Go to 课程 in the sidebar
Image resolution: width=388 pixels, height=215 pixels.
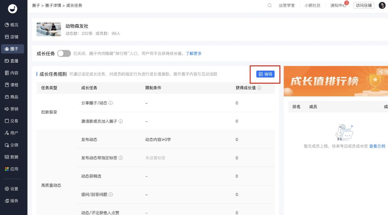pyautogui.click(x=12, y=85)
